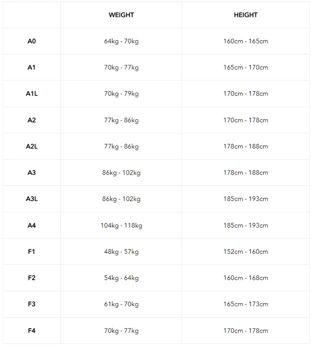Click the 64kg - 70kg weight cell
This screenshot has width=313, height=348.
(121, 41)
